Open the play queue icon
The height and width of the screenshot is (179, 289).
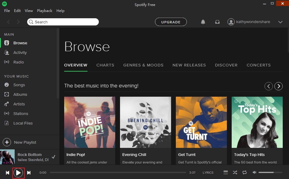226,172
